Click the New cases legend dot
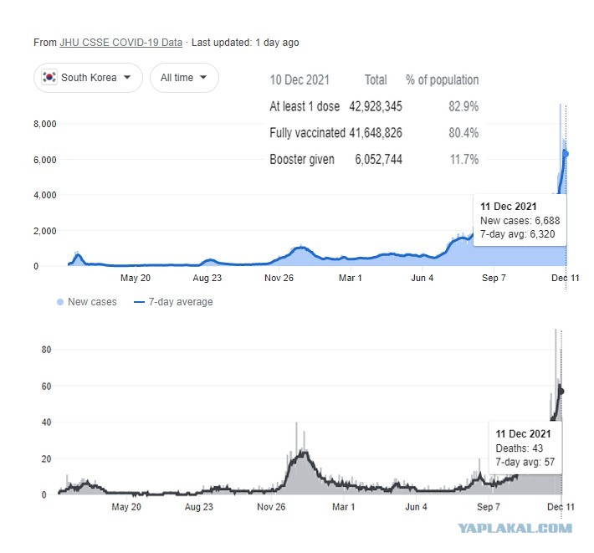594x553 pixels. click(x=60, y=302)
